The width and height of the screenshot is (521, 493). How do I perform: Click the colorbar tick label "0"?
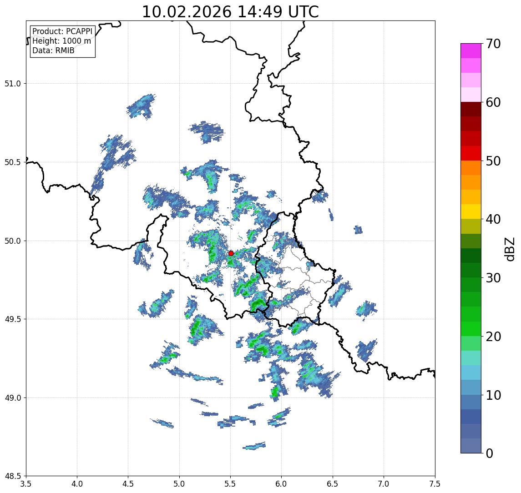pos(490,453)
